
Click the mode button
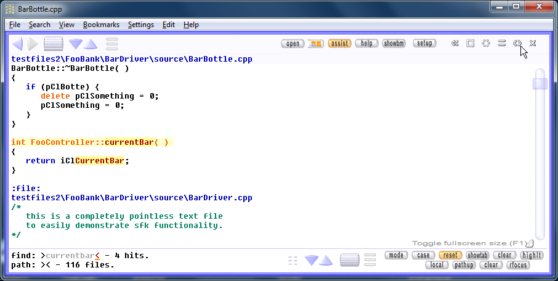pos(396,255)
